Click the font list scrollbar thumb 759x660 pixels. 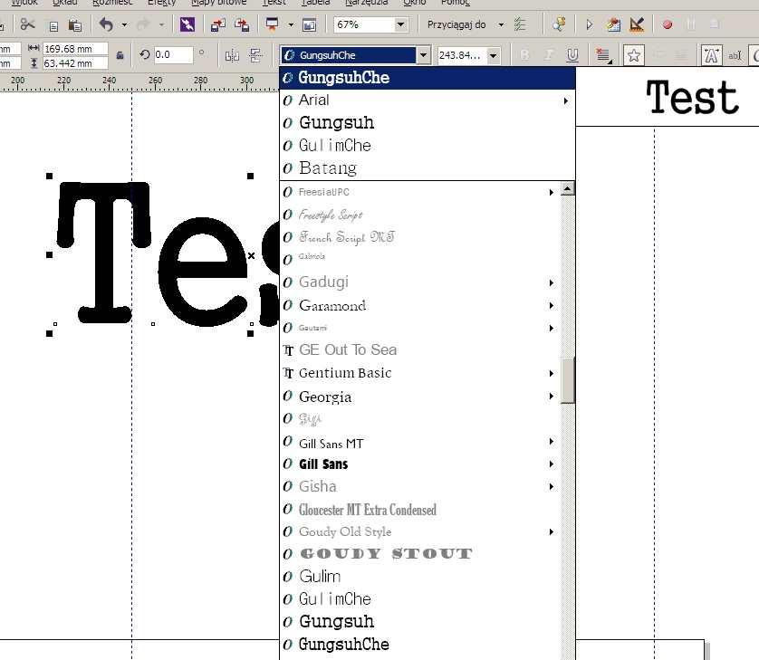568,380
